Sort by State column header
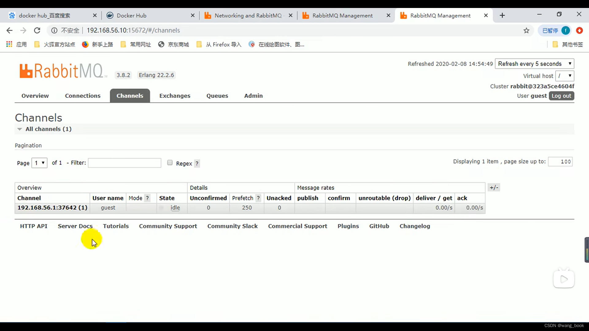This screenshot has height=331, width=589. pos(167,198)
